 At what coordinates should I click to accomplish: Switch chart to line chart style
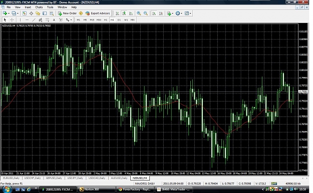click(131, 13)
